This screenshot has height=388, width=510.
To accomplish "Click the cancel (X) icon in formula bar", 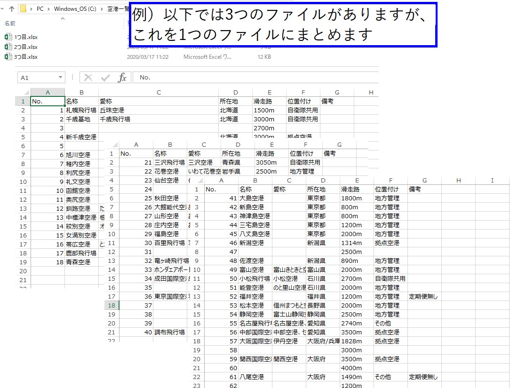I will [88, 78].
